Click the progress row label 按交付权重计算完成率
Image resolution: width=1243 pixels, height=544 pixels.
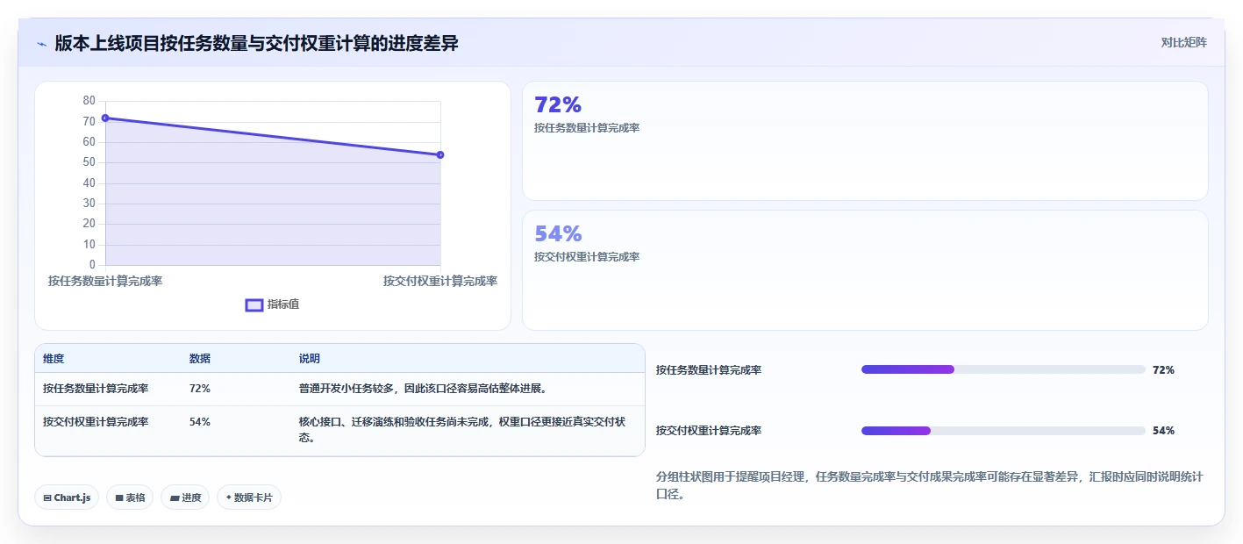pos(709,431)
